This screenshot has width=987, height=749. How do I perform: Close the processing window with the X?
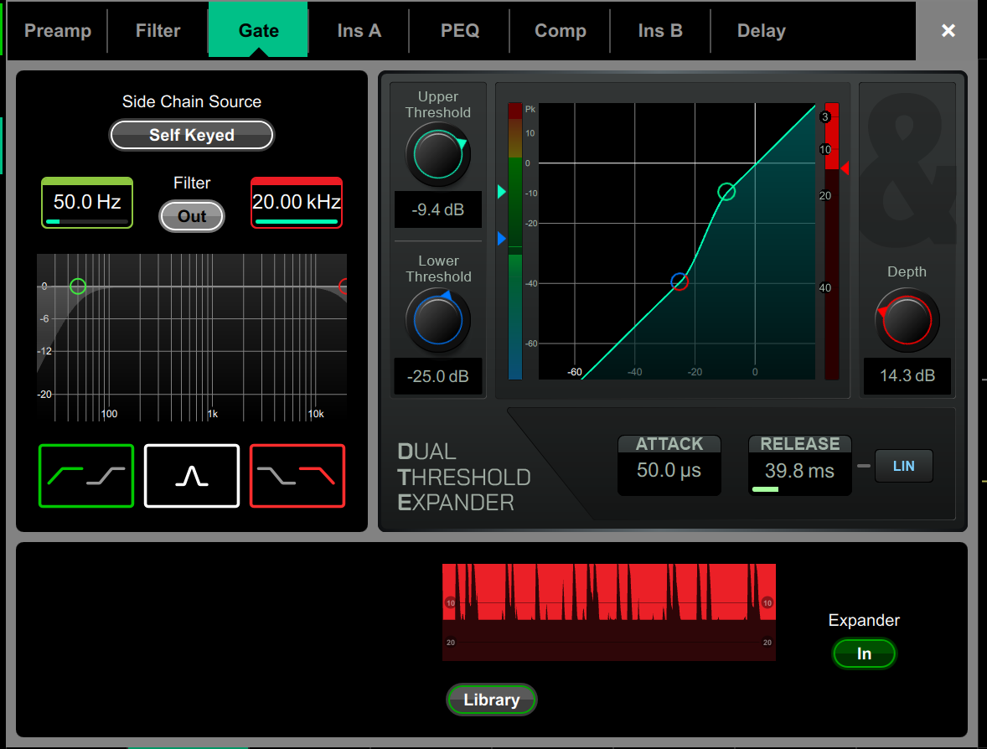click(x=948, y=30)
